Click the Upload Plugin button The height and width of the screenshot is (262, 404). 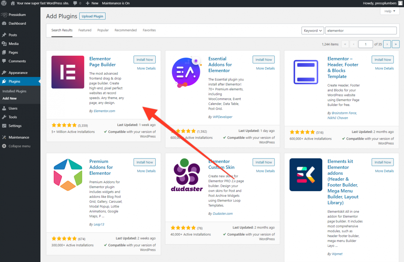pos(92,16)
